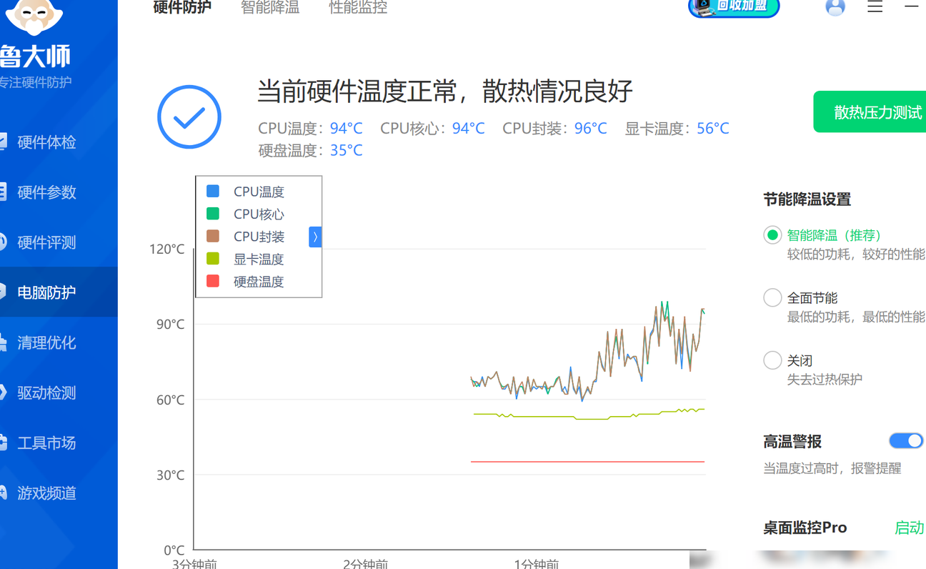Open the hamburger main menu
The image size is (926, 569).
pos(875,6)
